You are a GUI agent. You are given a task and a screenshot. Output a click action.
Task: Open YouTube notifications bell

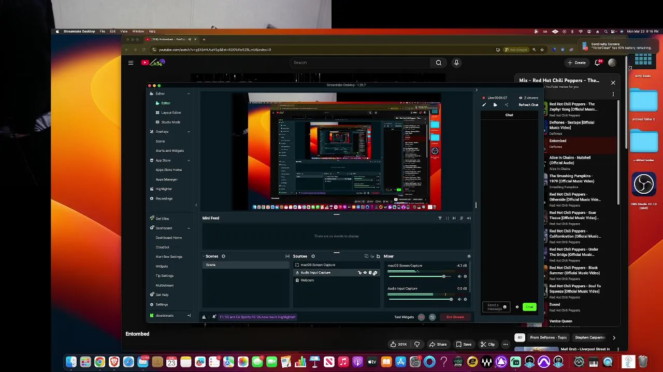pyautogui.click(x=598, y=63)
